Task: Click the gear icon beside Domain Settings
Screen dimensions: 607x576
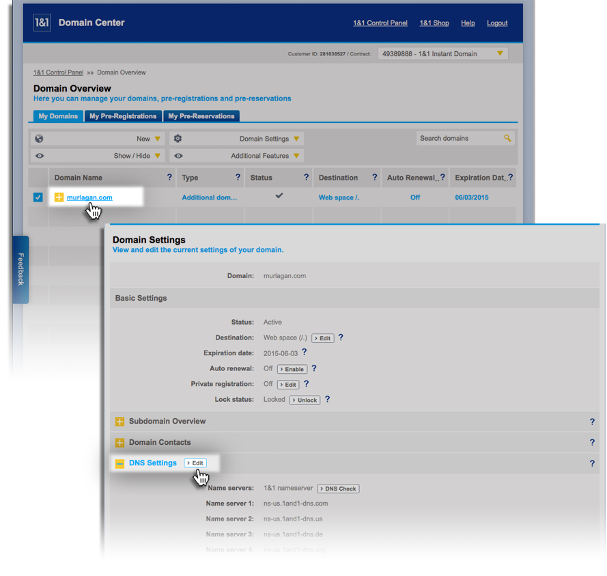Action: (178, 138)
